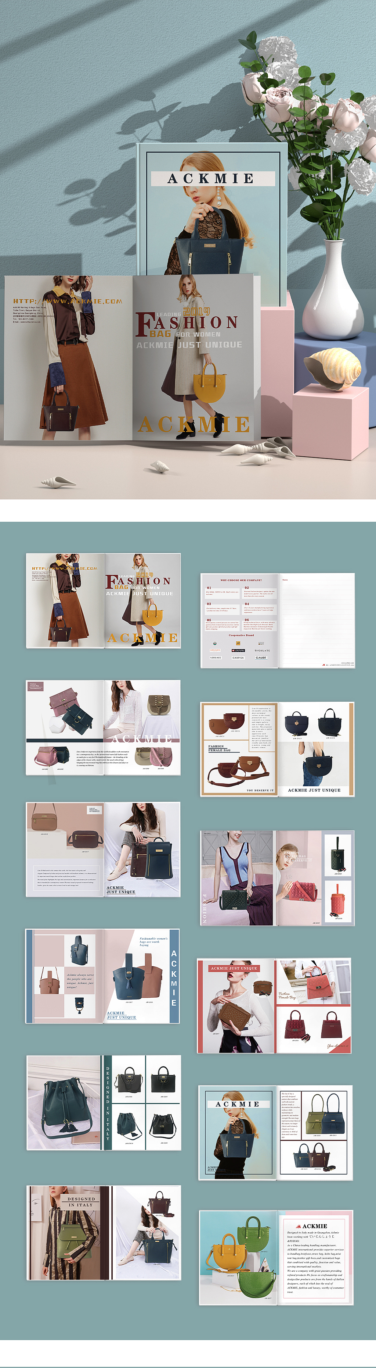The width and height of the screenshot is (376, 1368).
Task: Click the 'WHY CHOOSE OUR COMPANY?' heading
Action: [x=241, y=580]
